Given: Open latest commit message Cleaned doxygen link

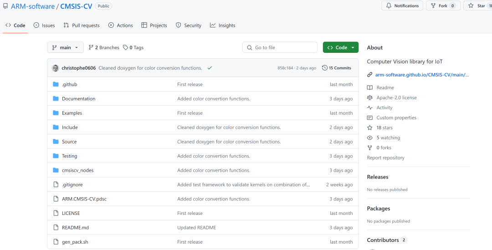Looking at the screenshot, I should (x=150, y=68).
